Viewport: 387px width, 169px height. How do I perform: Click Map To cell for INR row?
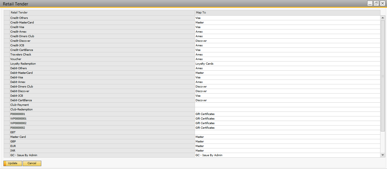tap(288, 151)
